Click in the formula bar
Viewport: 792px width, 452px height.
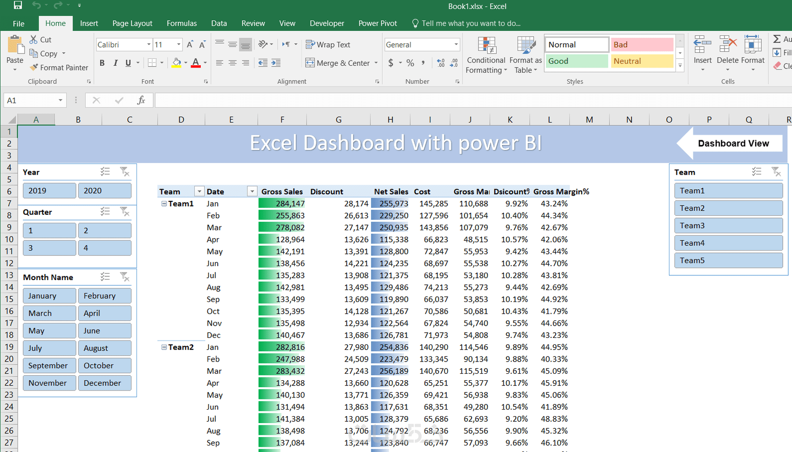pyautogui.click(x=473, y=100)
